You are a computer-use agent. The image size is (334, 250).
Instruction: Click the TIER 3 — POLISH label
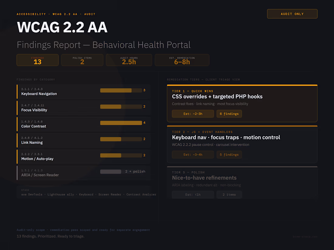[x=188, y=172]
